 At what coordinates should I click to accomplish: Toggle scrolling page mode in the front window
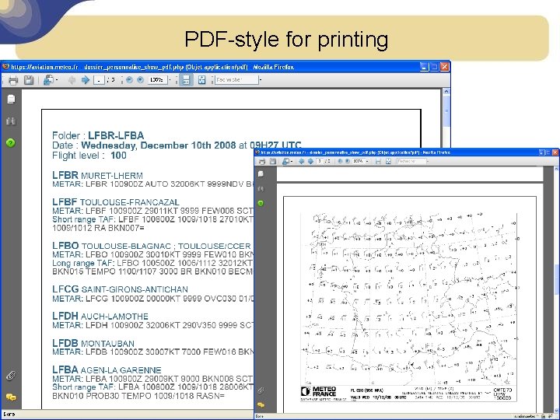click(378, 162)
